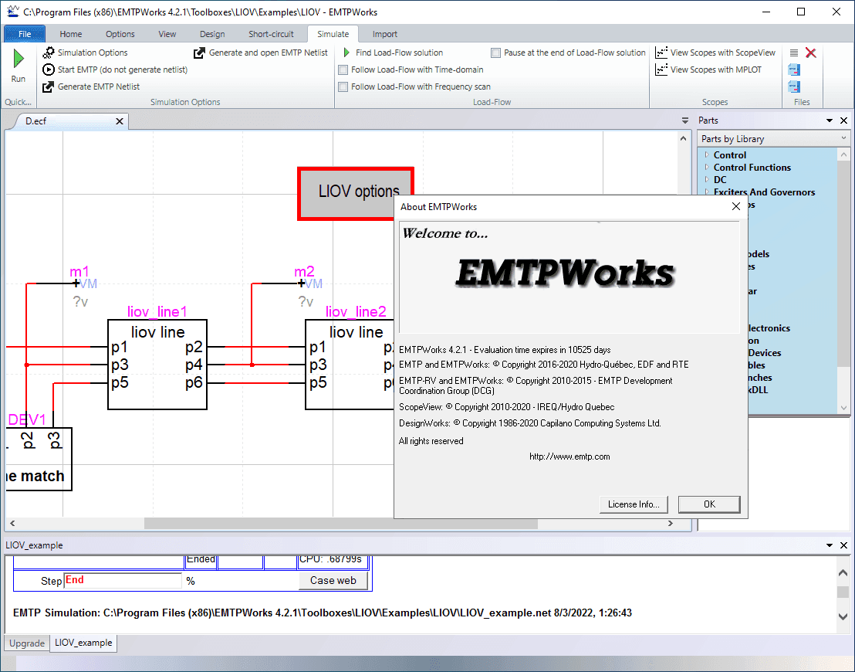
Task: Click the Parts list scroll-down arrow
Action: click(843, 407)
